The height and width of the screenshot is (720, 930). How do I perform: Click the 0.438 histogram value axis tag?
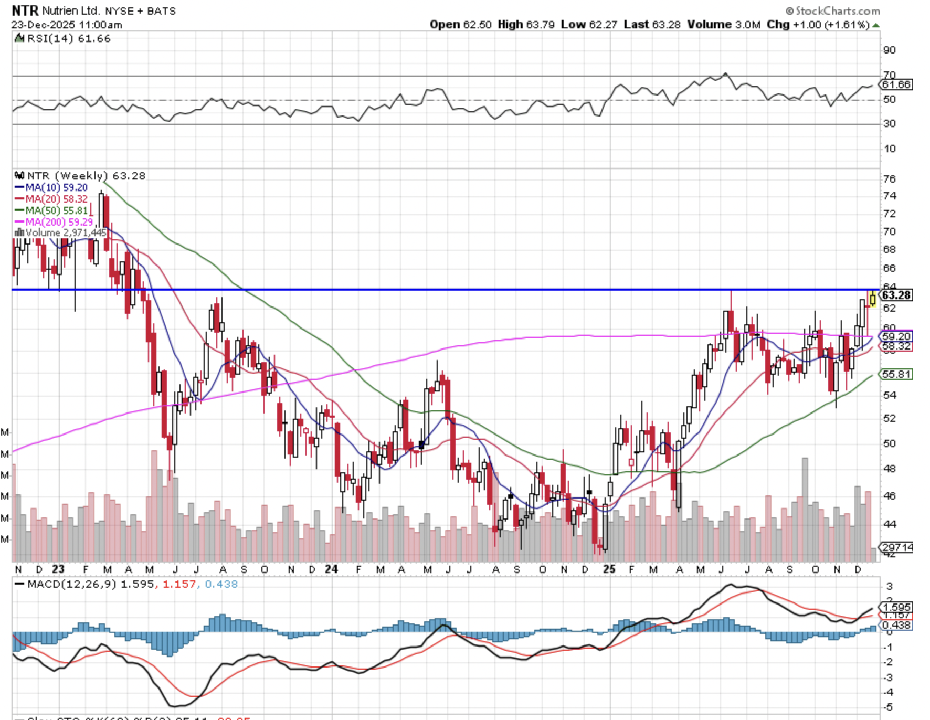(x=896, y=626)
